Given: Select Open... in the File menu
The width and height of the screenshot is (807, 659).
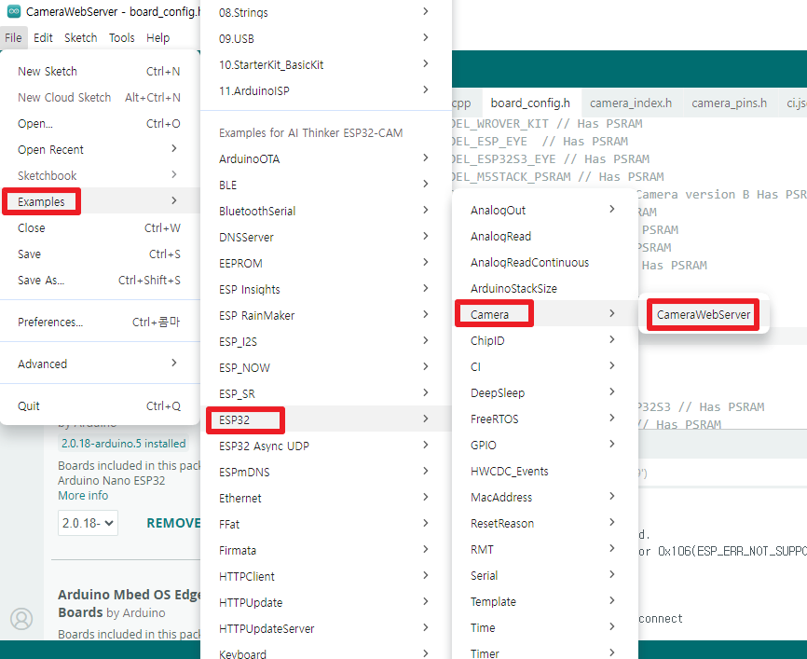Looking at the screenshot, I should [100, 124].
